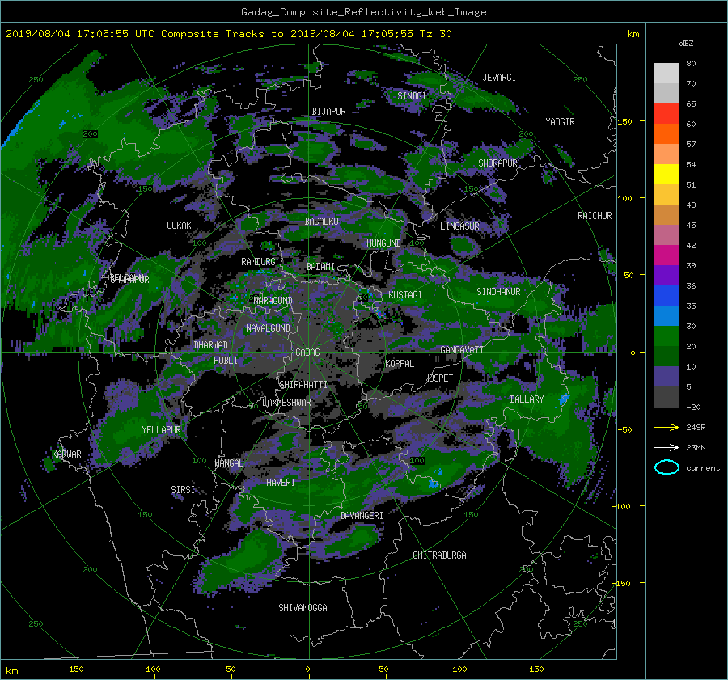The width and height of the screenshot is (728, 680).
Task: Click the Gadag_Composite_Reflectivity_Web_Image title
Action: pyautogui.click(x=363, y=12)
